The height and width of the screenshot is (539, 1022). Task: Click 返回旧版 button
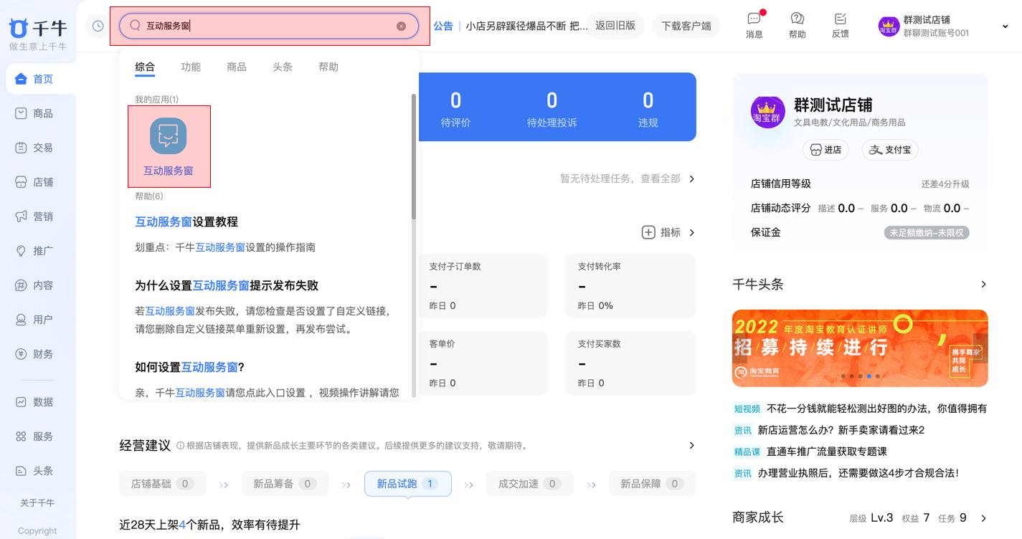point(615,26)
